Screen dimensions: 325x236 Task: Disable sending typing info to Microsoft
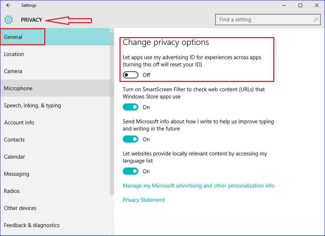pos(131,139)
